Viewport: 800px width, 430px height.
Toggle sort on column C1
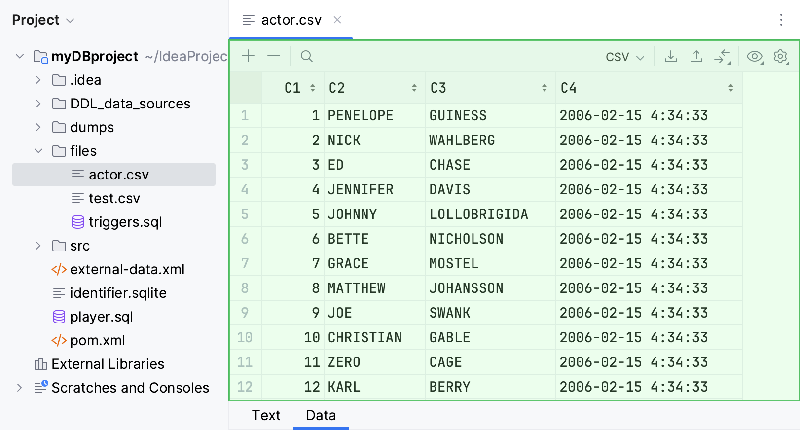pos(313,88)
